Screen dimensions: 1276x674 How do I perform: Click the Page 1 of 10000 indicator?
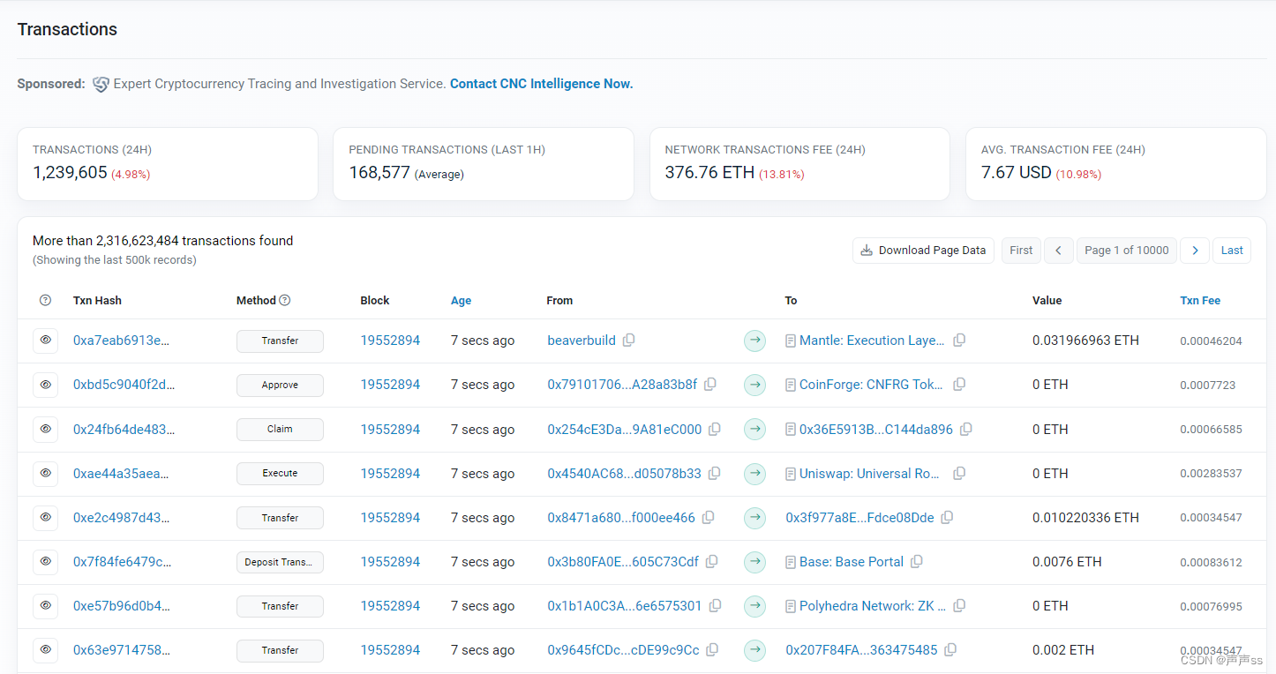tap(1126, 251)
